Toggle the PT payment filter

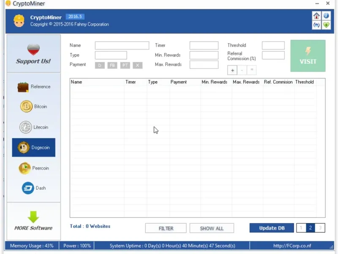pos(125,65)
